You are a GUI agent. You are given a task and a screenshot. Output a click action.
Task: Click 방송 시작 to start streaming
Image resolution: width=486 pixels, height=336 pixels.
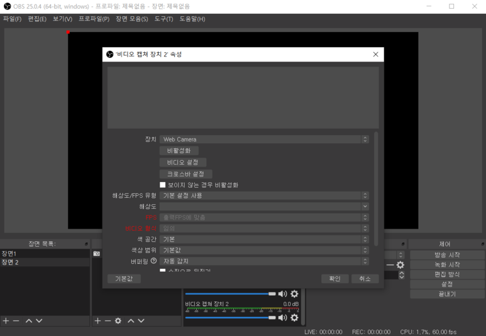pos(447,255)
